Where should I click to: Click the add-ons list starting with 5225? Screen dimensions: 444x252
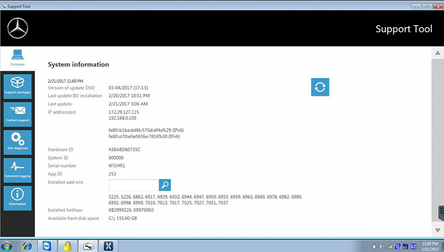pyautogui.click(x=205, y=200)
